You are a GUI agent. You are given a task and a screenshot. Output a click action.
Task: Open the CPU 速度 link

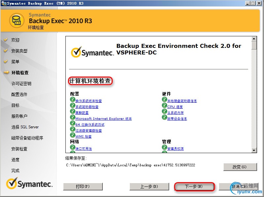click(x=175, y=107)
